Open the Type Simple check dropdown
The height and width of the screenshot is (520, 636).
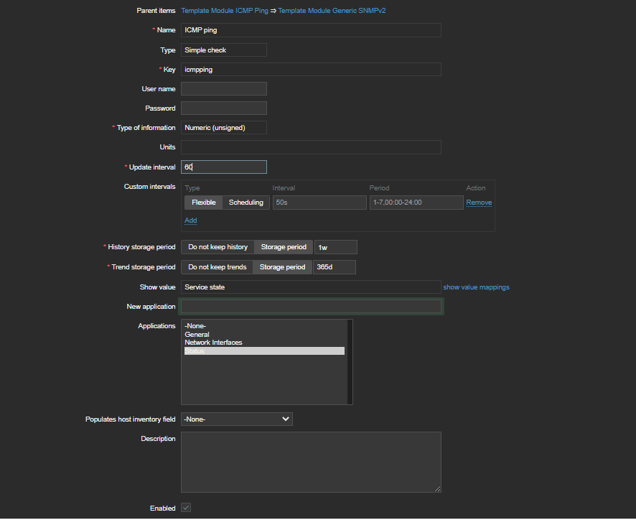224,50
